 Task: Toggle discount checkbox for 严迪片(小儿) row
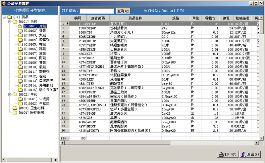258,32
